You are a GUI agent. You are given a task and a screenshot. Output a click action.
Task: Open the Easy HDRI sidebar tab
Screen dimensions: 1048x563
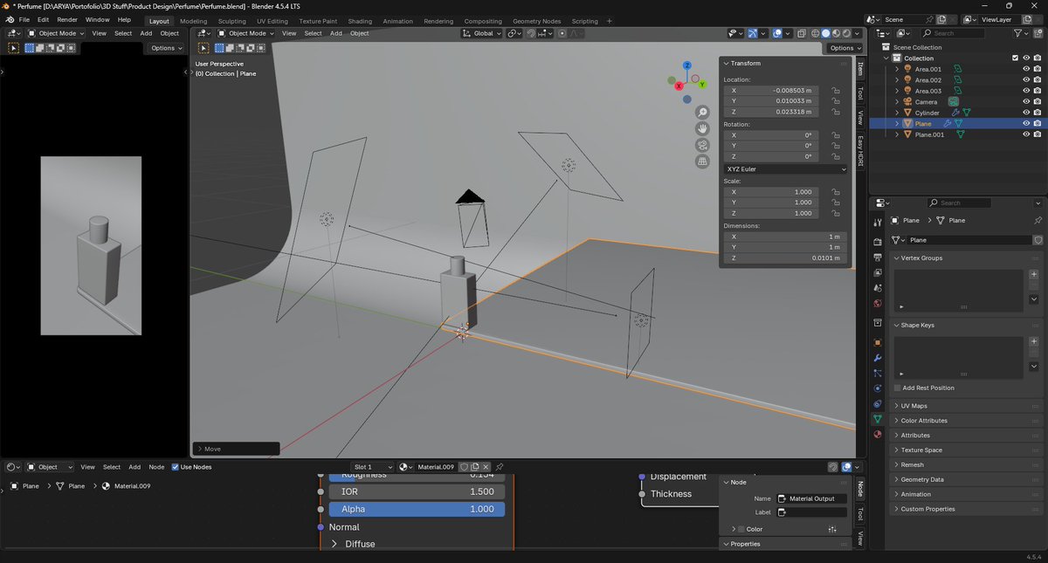click(860, 151)
